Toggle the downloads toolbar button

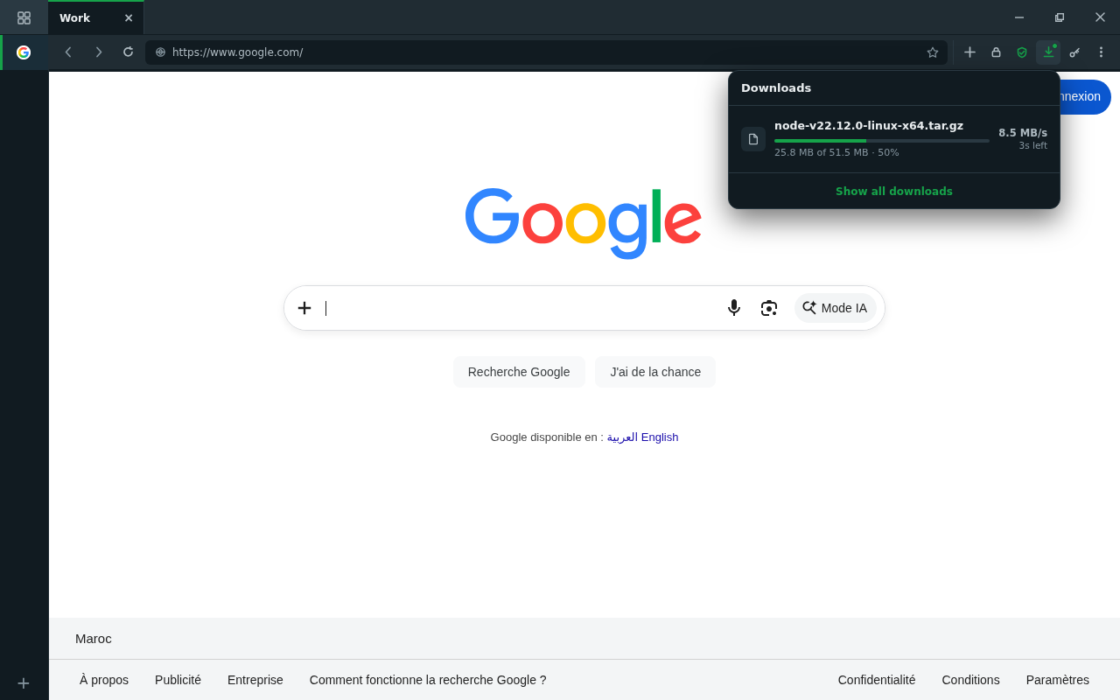pyautogui.click(x=1048, y=52)
